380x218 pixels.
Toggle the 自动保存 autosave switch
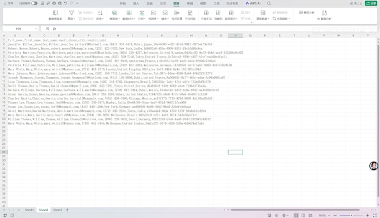click(35, 3)
